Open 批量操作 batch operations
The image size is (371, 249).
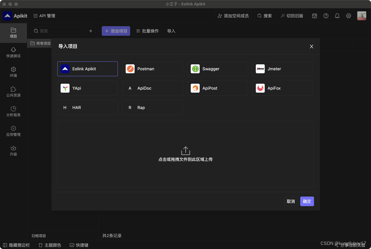[x=147, y=31]
